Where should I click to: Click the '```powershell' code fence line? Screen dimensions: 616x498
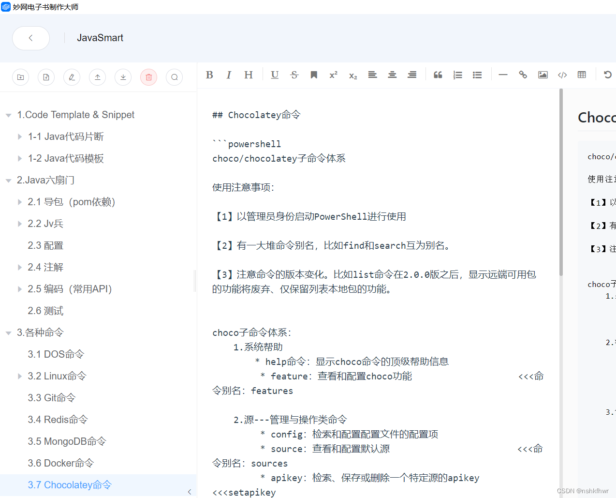(247, 144)
